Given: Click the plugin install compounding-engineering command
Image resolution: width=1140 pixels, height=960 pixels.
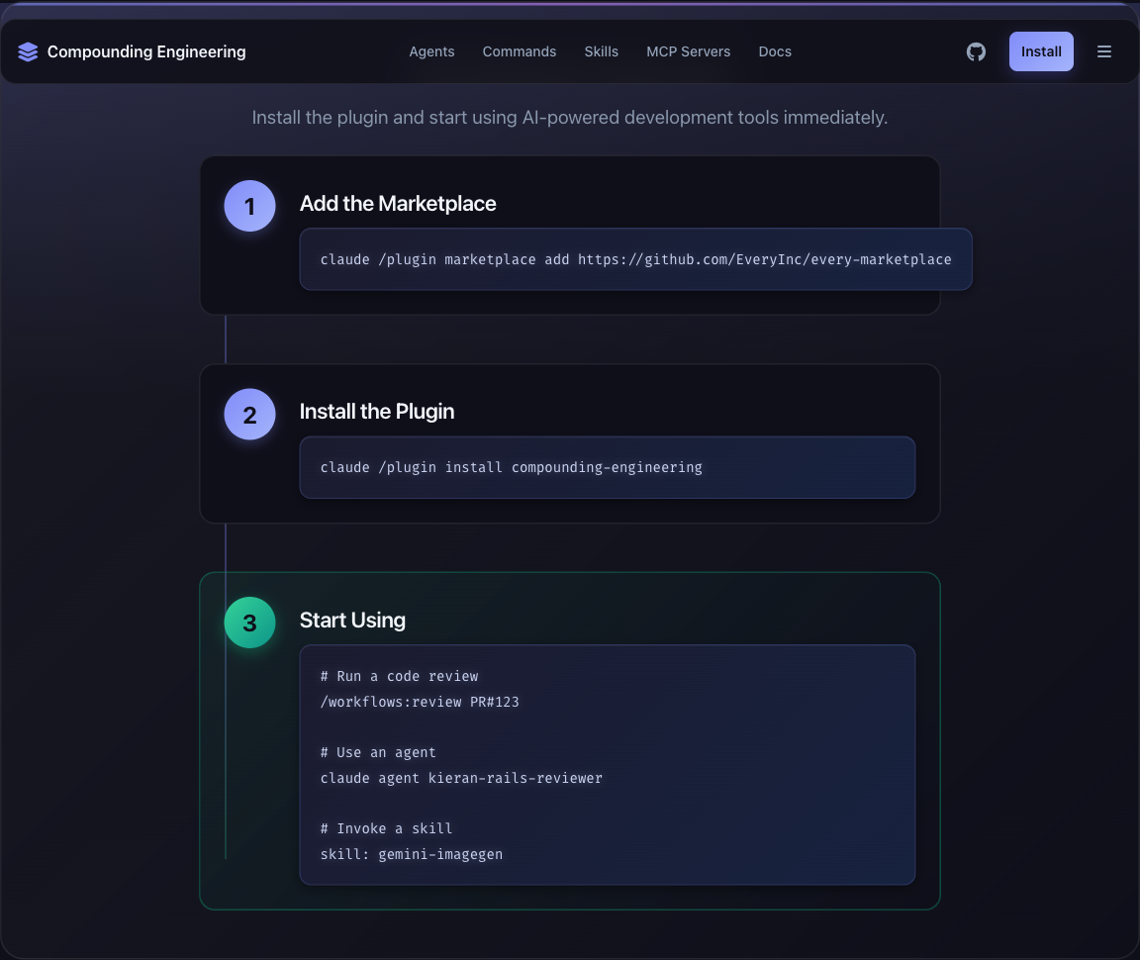Looking at the screenshot, I should 511,467.
